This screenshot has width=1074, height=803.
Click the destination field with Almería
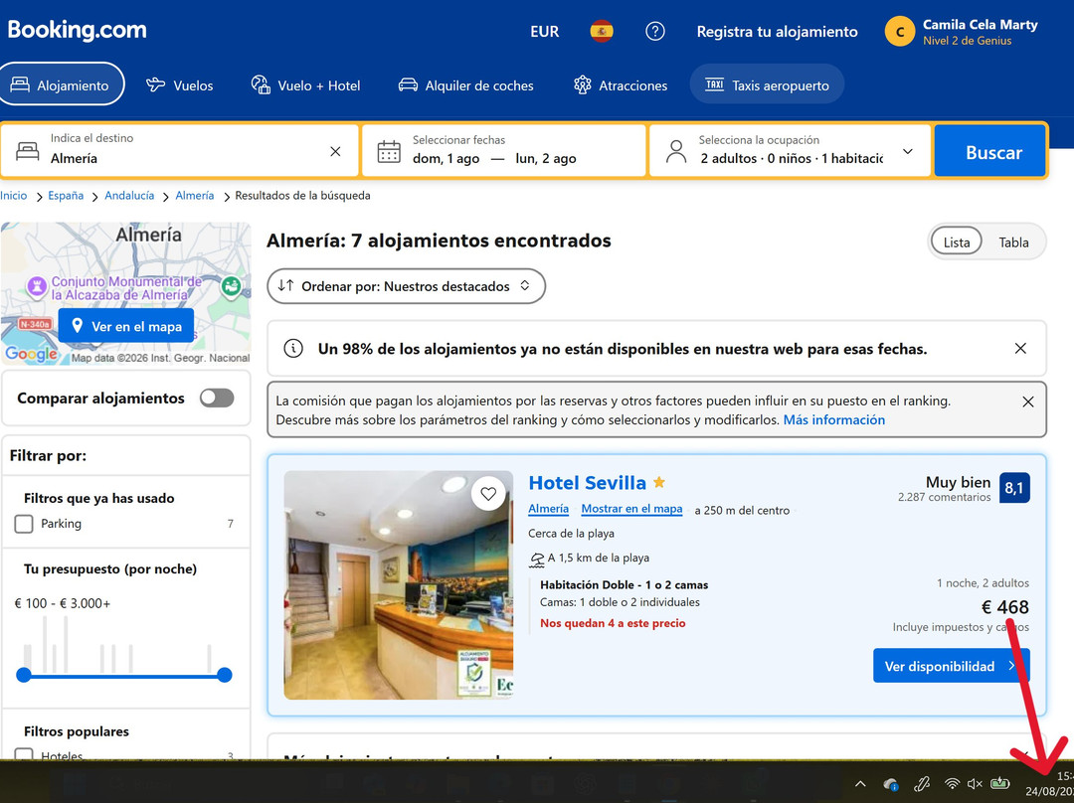click(179, 151)
